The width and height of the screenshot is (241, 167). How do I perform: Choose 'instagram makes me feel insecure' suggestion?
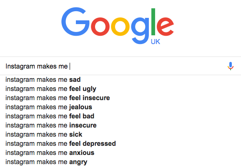point(120,98)
